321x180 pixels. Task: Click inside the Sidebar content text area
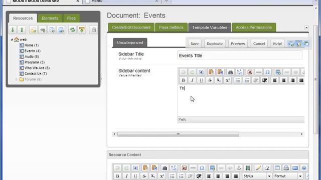(241, 100)
